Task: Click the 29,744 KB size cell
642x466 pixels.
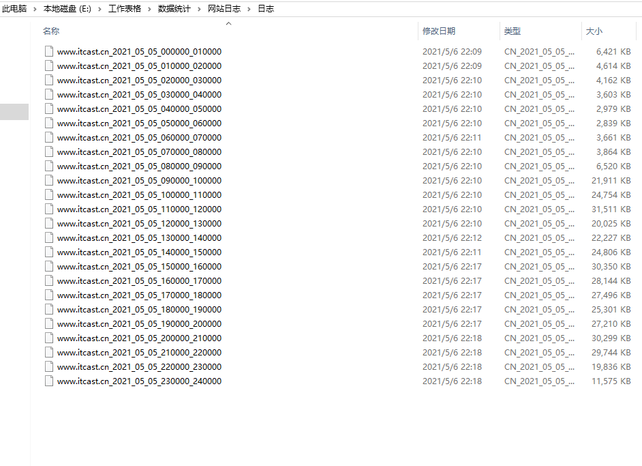Action: (x=611, y=353)
